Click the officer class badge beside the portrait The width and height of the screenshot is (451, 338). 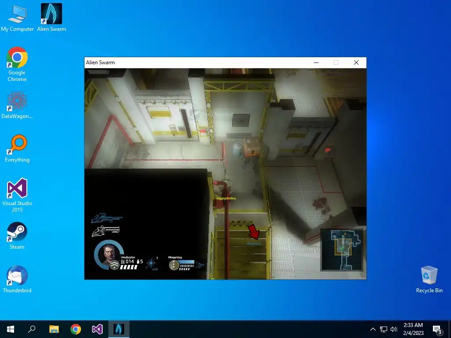click(115, 265)
